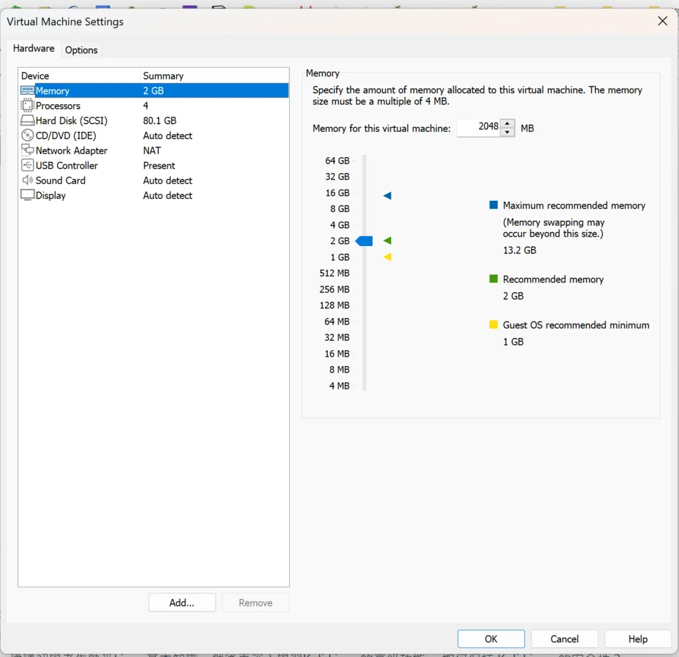Viewport: 679px width, 657px height.
Task: Click the blue maximum recommended memory marker
Action: pos(387,196)
